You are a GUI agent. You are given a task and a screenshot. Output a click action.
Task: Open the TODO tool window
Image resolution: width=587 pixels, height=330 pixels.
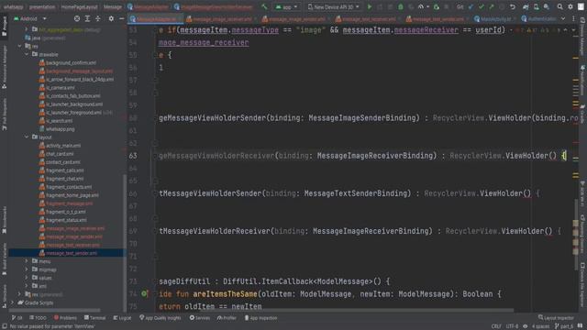[x=38, y=318]
